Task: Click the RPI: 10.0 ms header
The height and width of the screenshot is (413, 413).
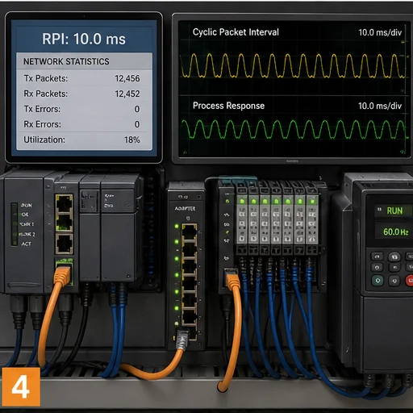Action: click(84, 39)
